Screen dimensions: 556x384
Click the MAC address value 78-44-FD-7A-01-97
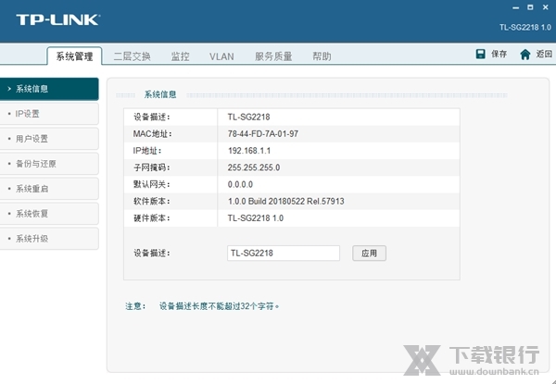pos(263,134)
